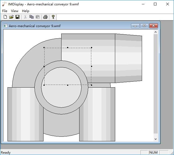The image size is (174, 155).
Task: Click the vertical scrollbar thumb
Action: (155, 84)
